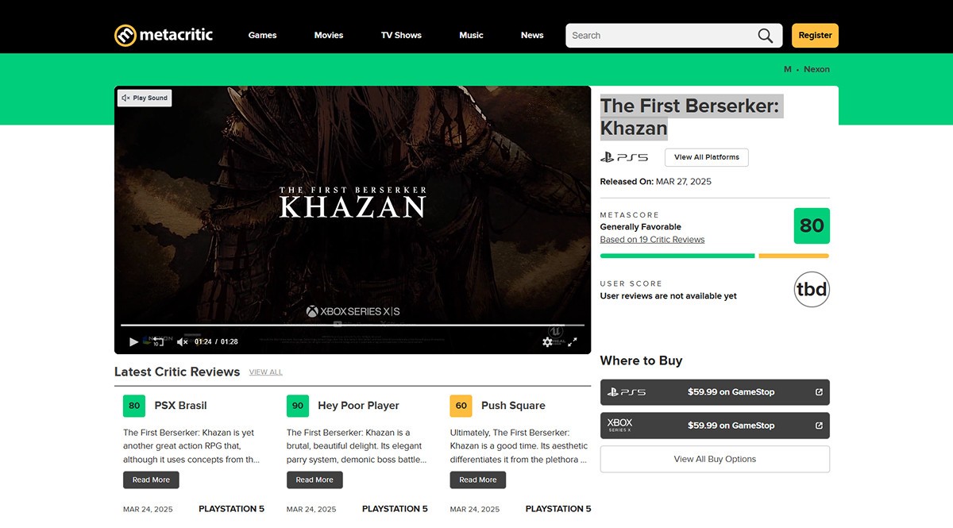Open the News menu

(x=532, y=35)
